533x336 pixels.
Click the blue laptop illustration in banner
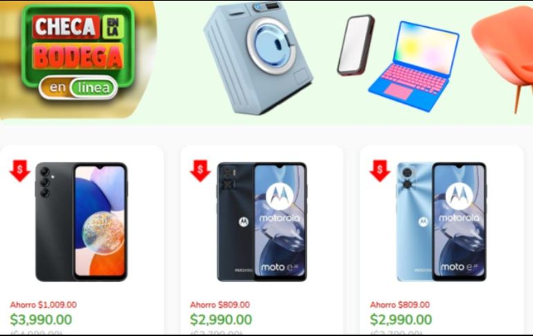(414, 67)
